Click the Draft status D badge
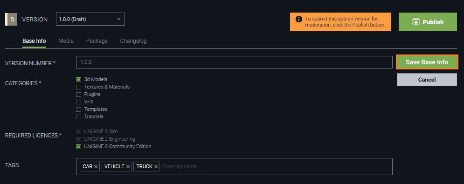 tap(11, 19)
